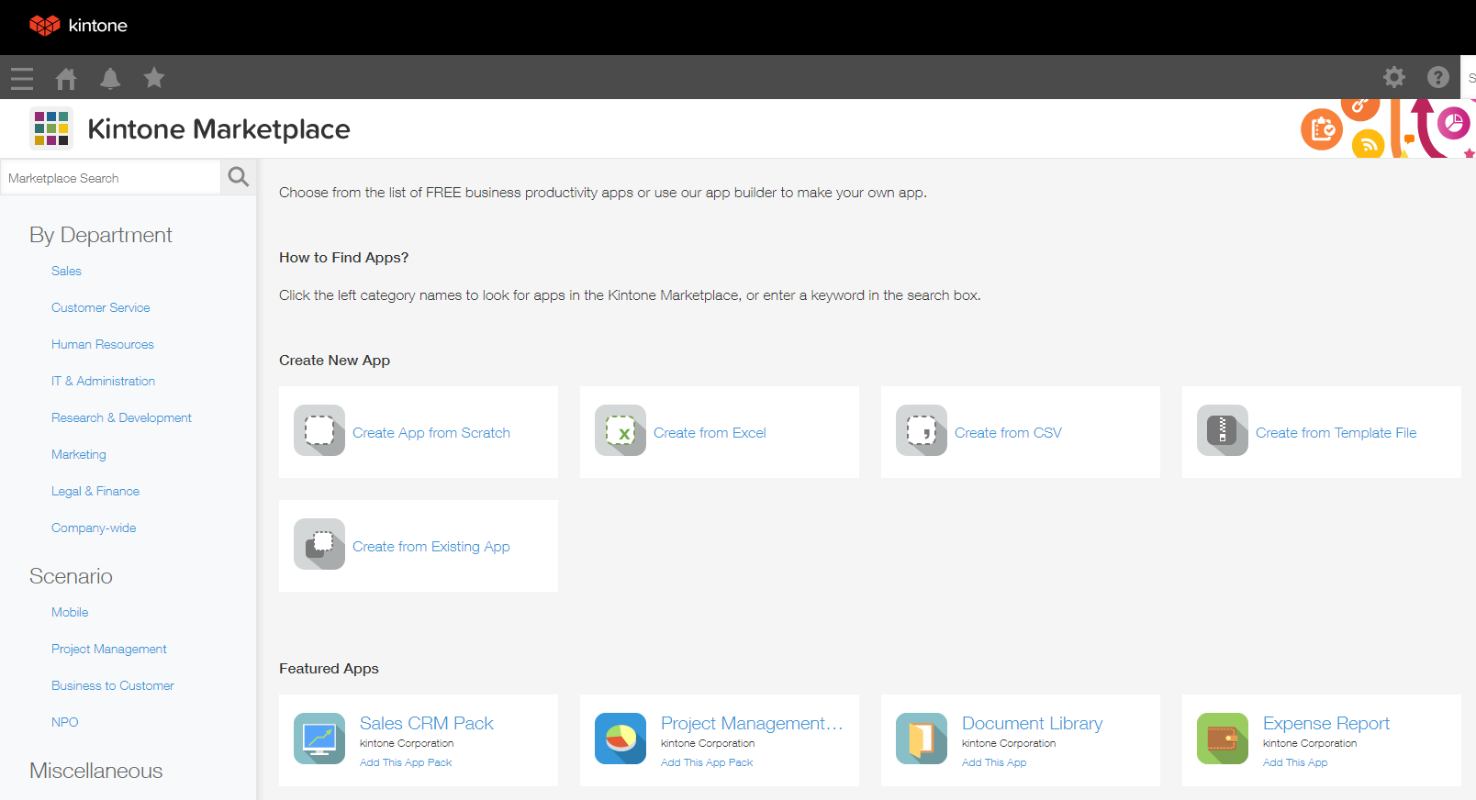Open the Sales CRM Pack title
This screenshot has width=1476, height=800.
427,724
